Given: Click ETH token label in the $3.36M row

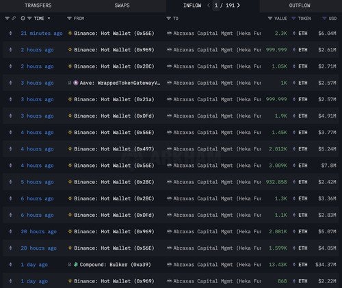Looking at the screenshot, I should pos(303,198).
